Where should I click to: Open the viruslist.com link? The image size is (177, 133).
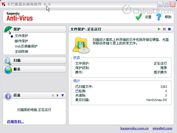(x=162, y=128)
